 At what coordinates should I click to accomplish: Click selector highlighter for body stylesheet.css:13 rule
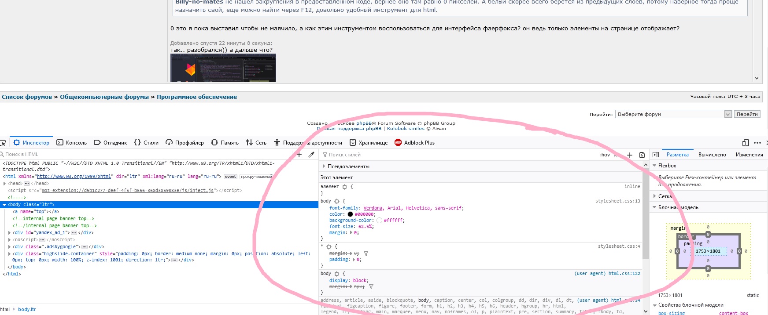pos(337,201)
